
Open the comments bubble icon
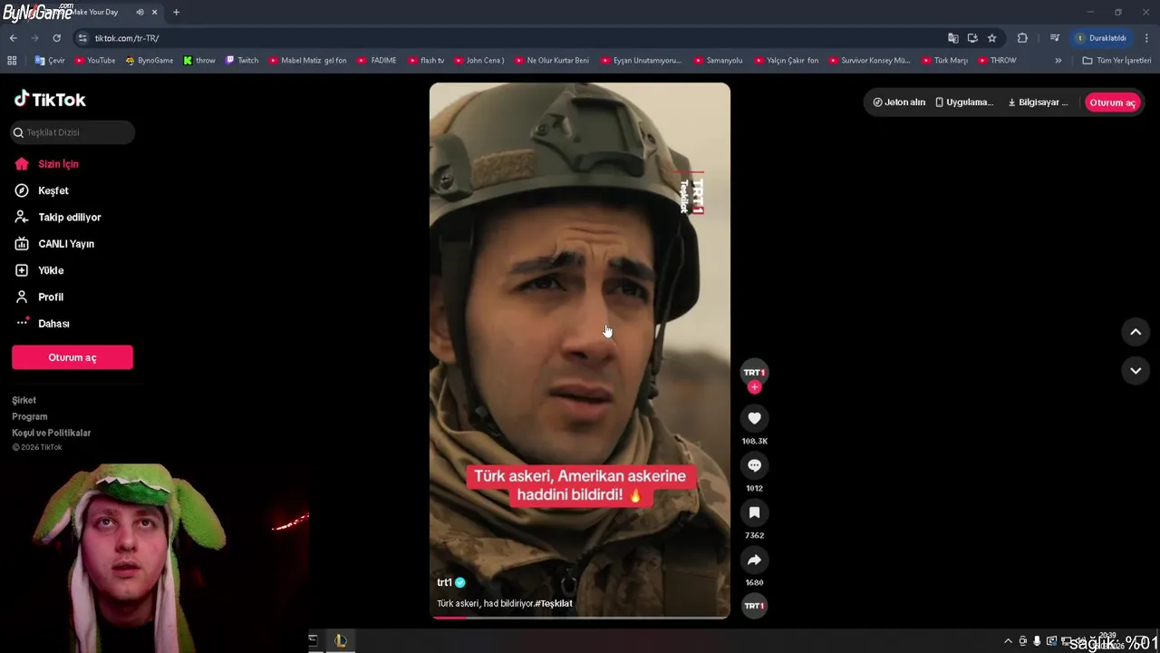point(754,465)
